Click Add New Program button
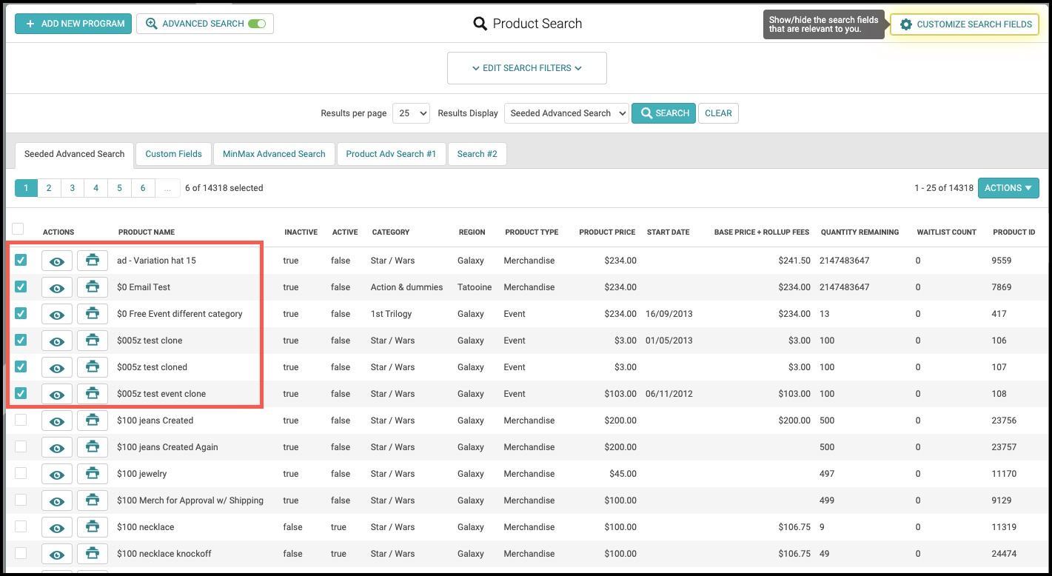Image resolution: width=1052 pixels, height=576 pixels. click(x=73, y=24)
